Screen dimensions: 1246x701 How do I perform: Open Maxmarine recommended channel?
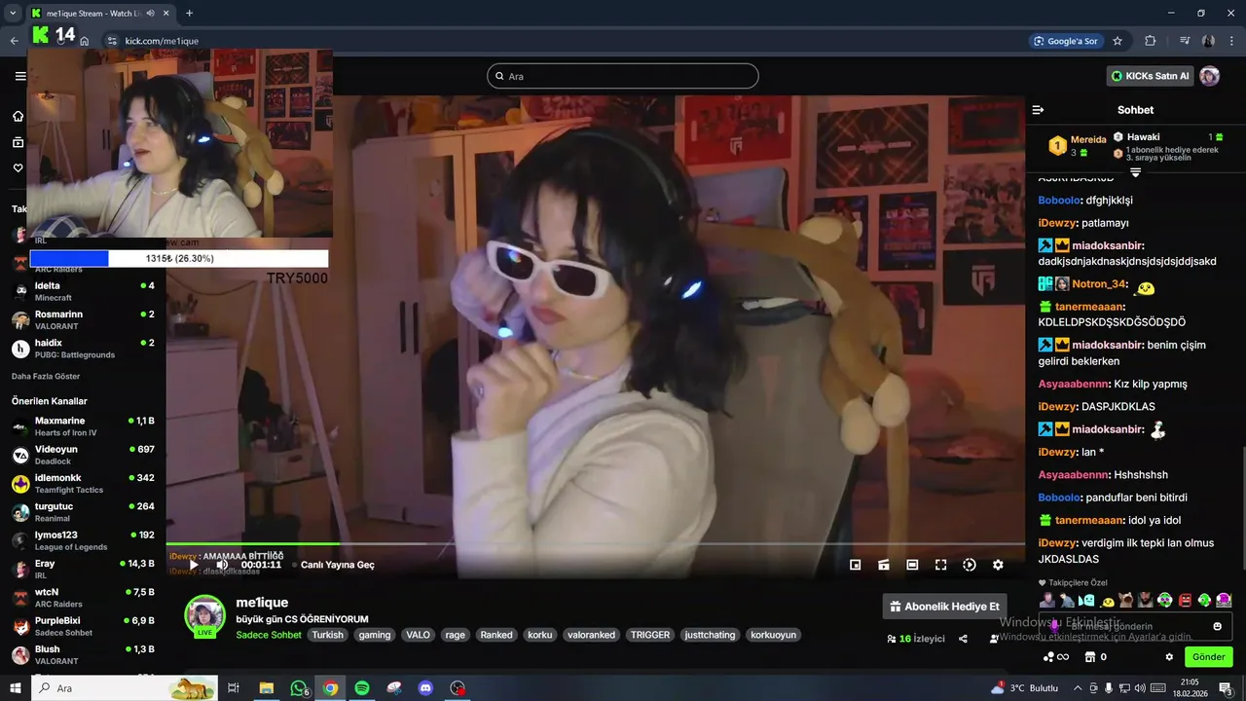point(83,426)
